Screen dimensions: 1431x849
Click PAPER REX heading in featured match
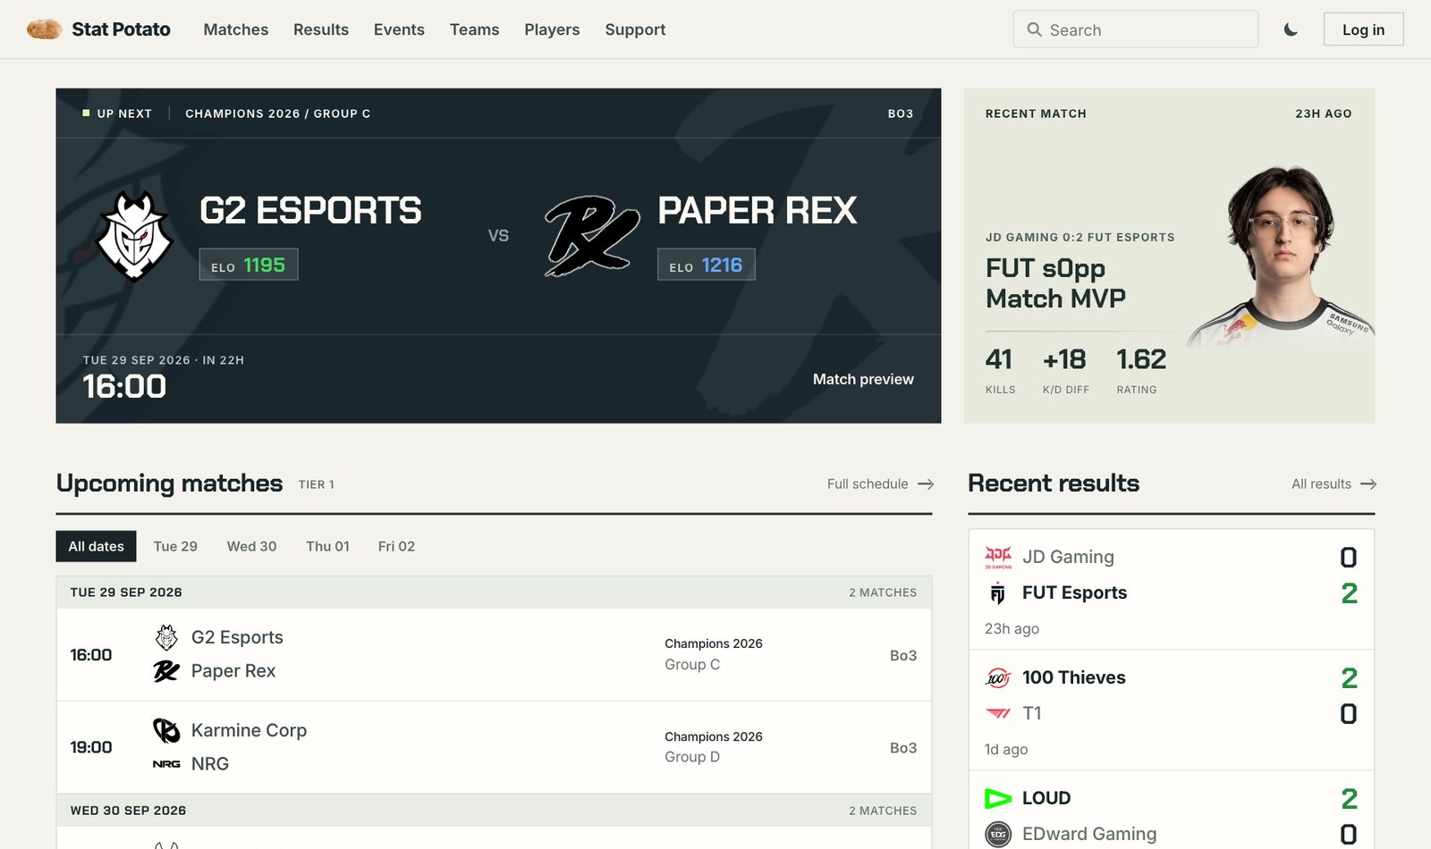pos(758,211)
